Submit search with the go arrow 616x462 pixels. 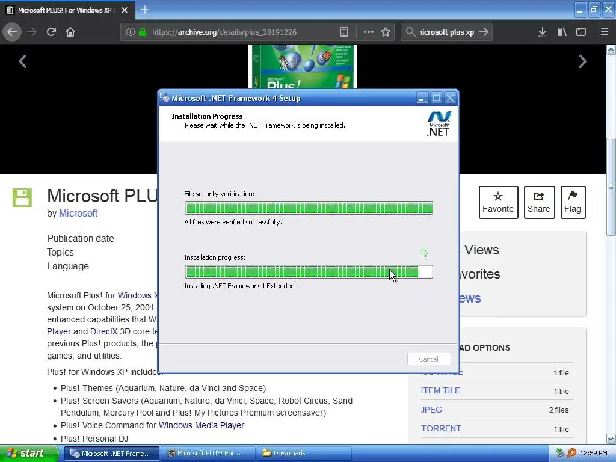[x=484, y=32]
